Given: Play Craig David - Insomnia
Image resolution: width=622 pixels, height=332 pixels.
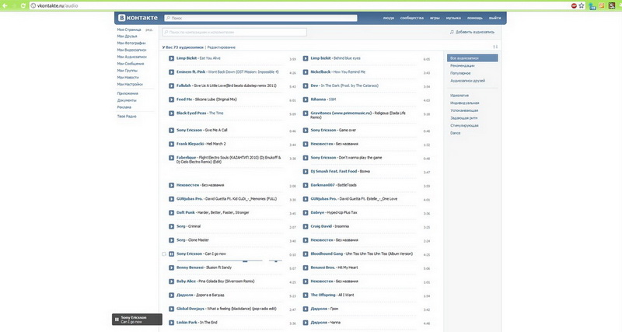Looking at the screenshot, I should coord(306,226).
